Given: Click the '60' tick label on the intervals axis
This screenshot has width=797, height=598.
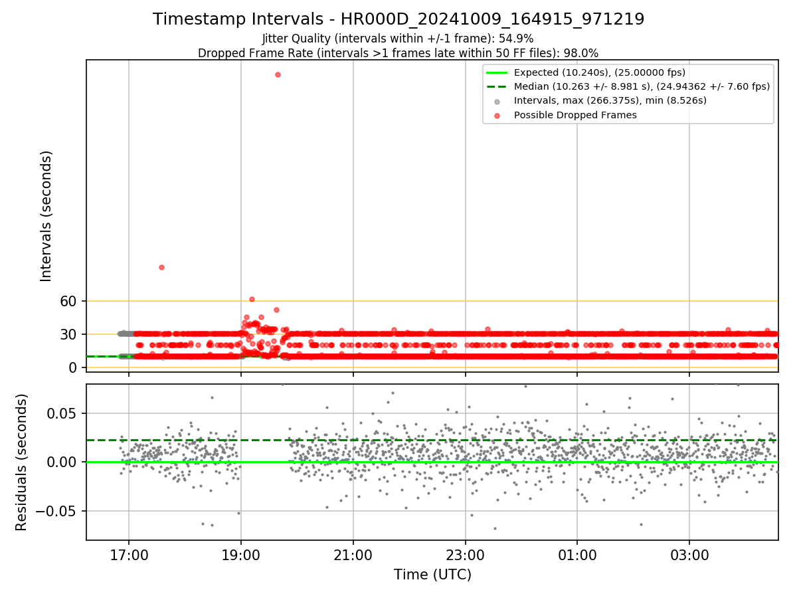Looking at the screenshot, I should click(x=69, y=301).
